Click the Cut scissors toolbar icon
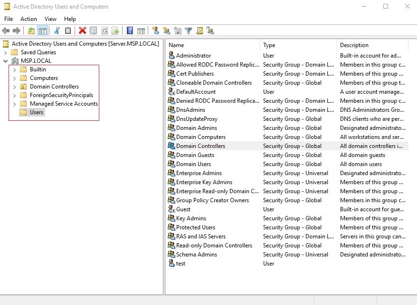 (x=57, y=30)
